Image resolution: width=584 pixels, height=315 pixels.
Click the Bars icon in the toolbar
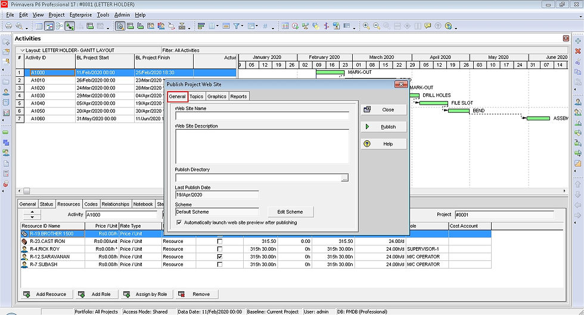point(201,26)
